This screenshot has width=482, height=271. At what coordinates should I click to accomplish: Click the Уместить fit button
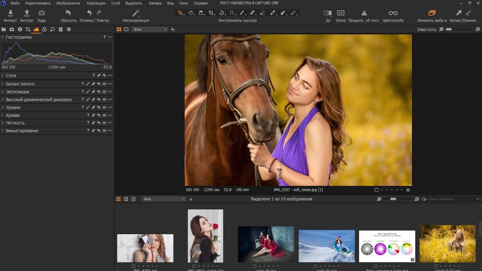[x=426, y=29]
